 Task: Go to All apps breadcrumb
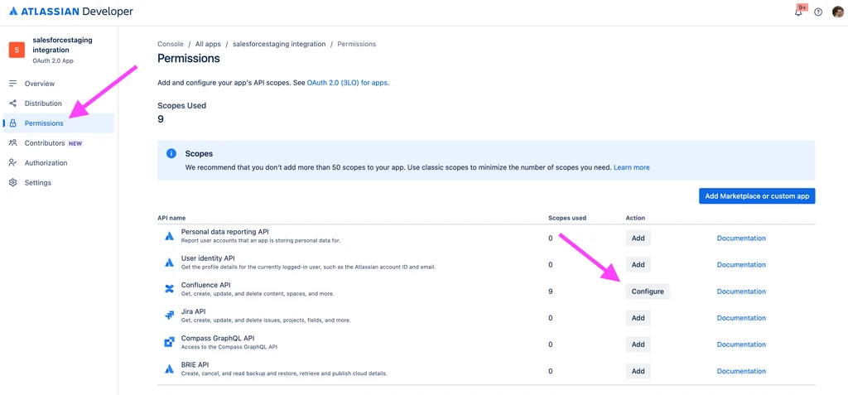(208, 44)
